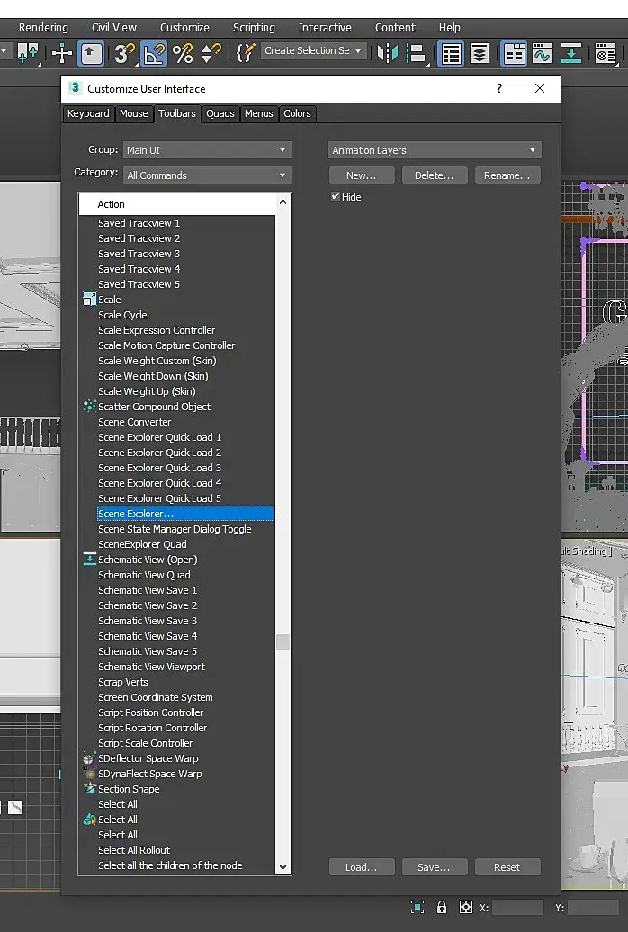Viewport: 628px width, 932px height.
Task: Open the Category dropdown All Commands
Action: [207, 175]
